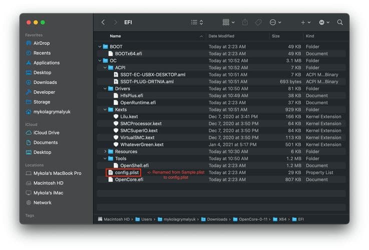Collapse the BOOT folder
The image size is (369, 250).
pos(100,46)
